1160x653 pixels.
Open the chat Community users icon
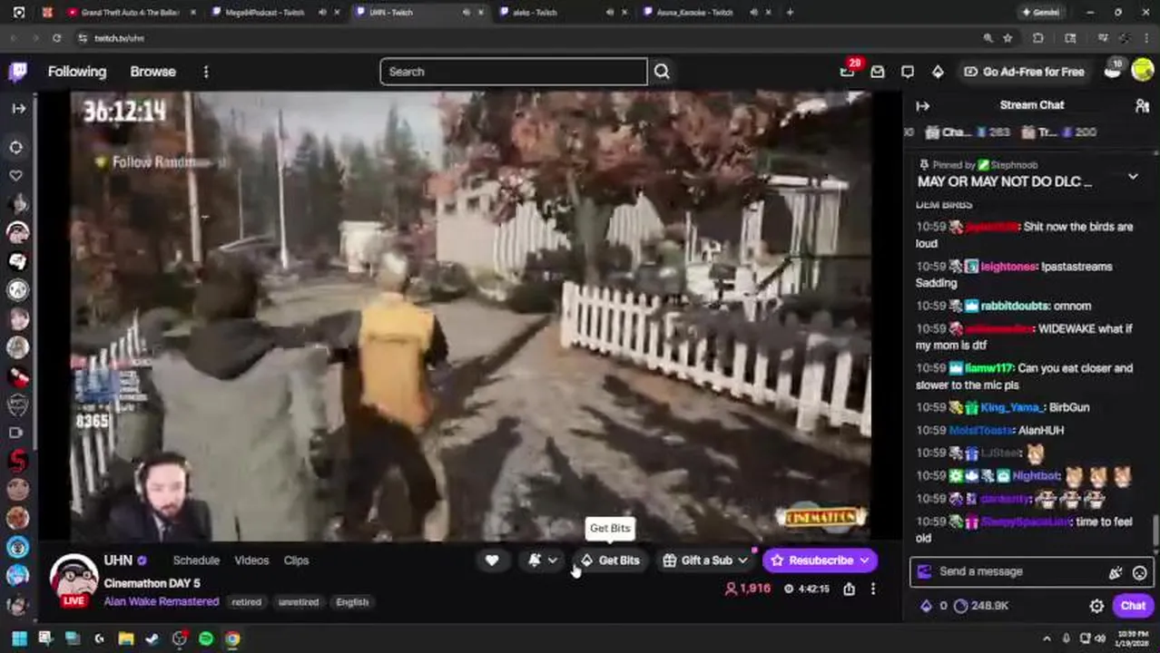click(1142, 106)
